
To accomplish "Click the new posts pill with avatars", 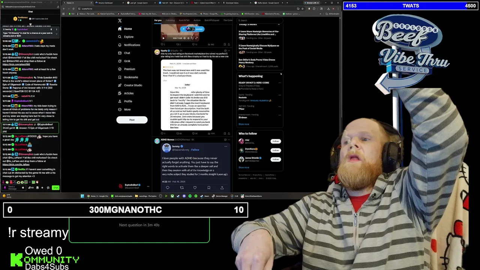I will [192, 29].
